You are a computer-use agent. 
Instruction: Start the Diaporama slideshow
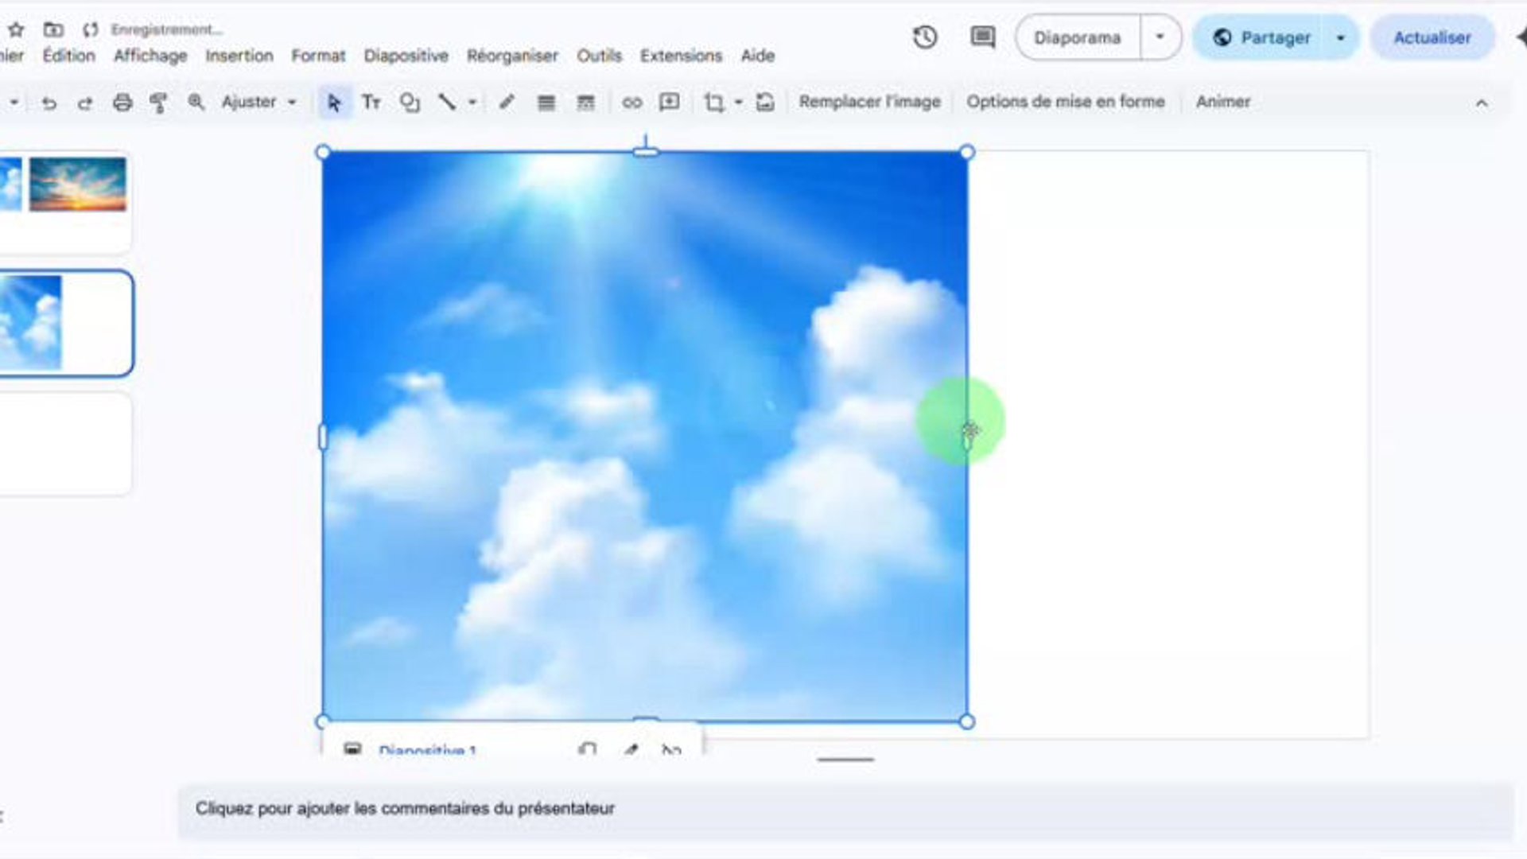[1078, 37]
